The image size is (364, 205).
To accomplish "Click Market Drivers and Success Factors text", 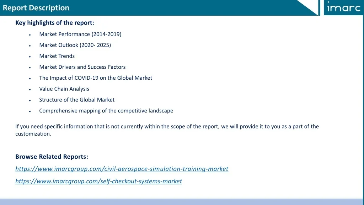I will coord(82,67).
